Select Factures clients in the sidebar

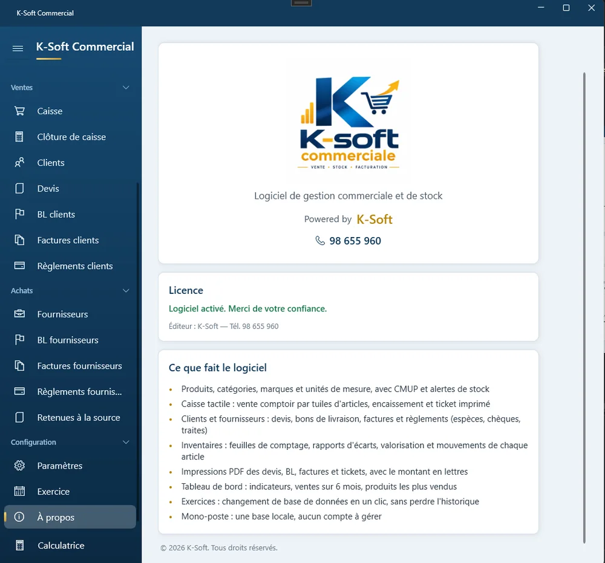coord(70,240)
